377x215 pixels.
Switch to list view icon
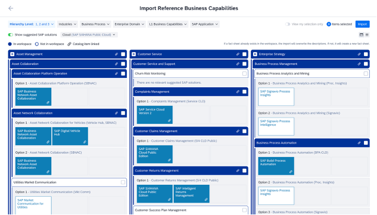pyautogui.click(x=367, y=35)
